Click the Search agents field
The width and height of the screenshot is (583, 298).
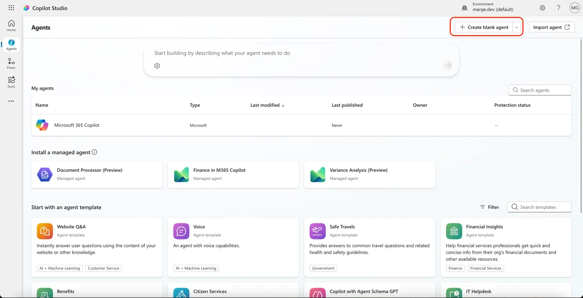[540, 90]
